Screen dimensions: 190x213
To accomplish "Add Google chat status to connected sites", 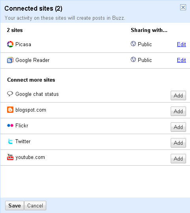I will [178, 95].
